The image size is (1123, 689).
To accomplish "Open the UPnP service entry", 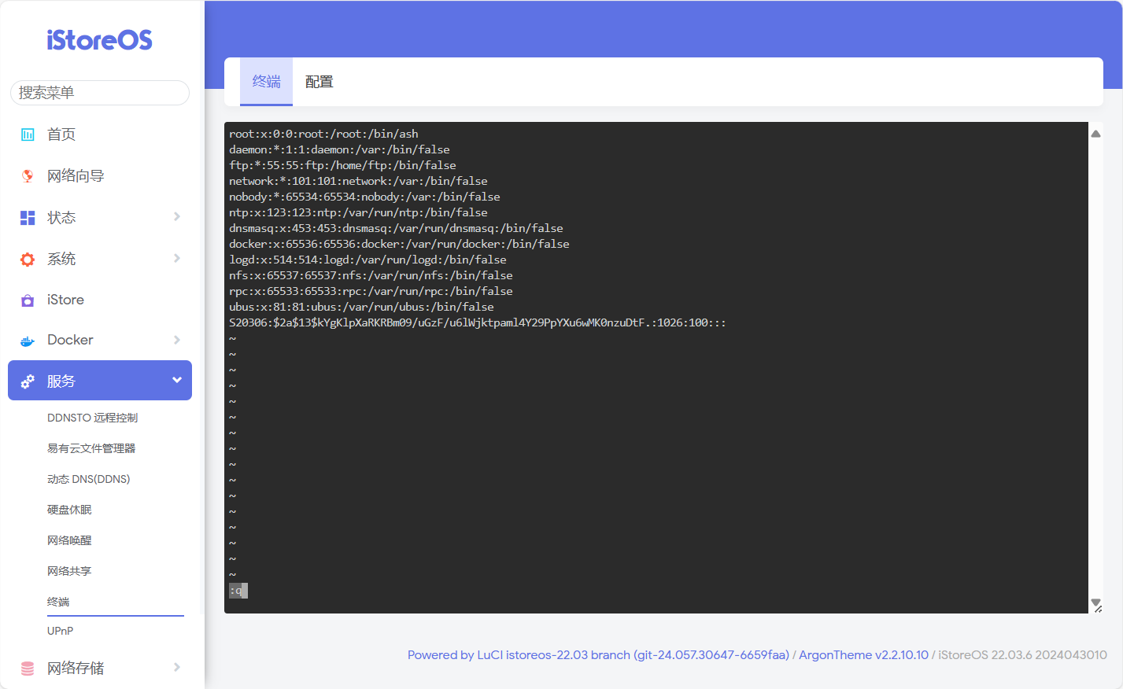I will tap(60, 631).
